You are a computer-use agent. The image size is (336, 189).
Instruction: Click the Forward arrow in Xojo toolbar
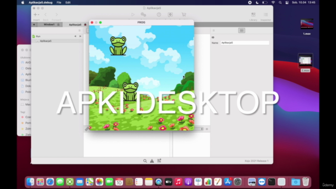[x=56, y=15]
